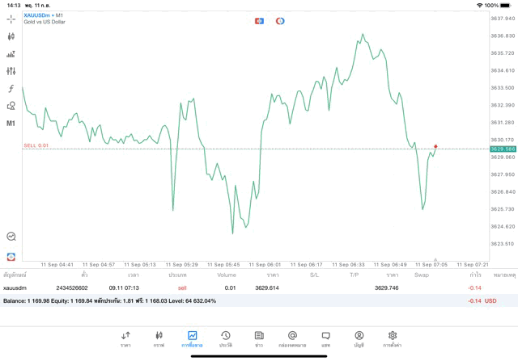Open the Mailbox tab (กล่องจดหมาย)
Image resolution: width=518 pixels, height=361 pixels.
(292, 338)
